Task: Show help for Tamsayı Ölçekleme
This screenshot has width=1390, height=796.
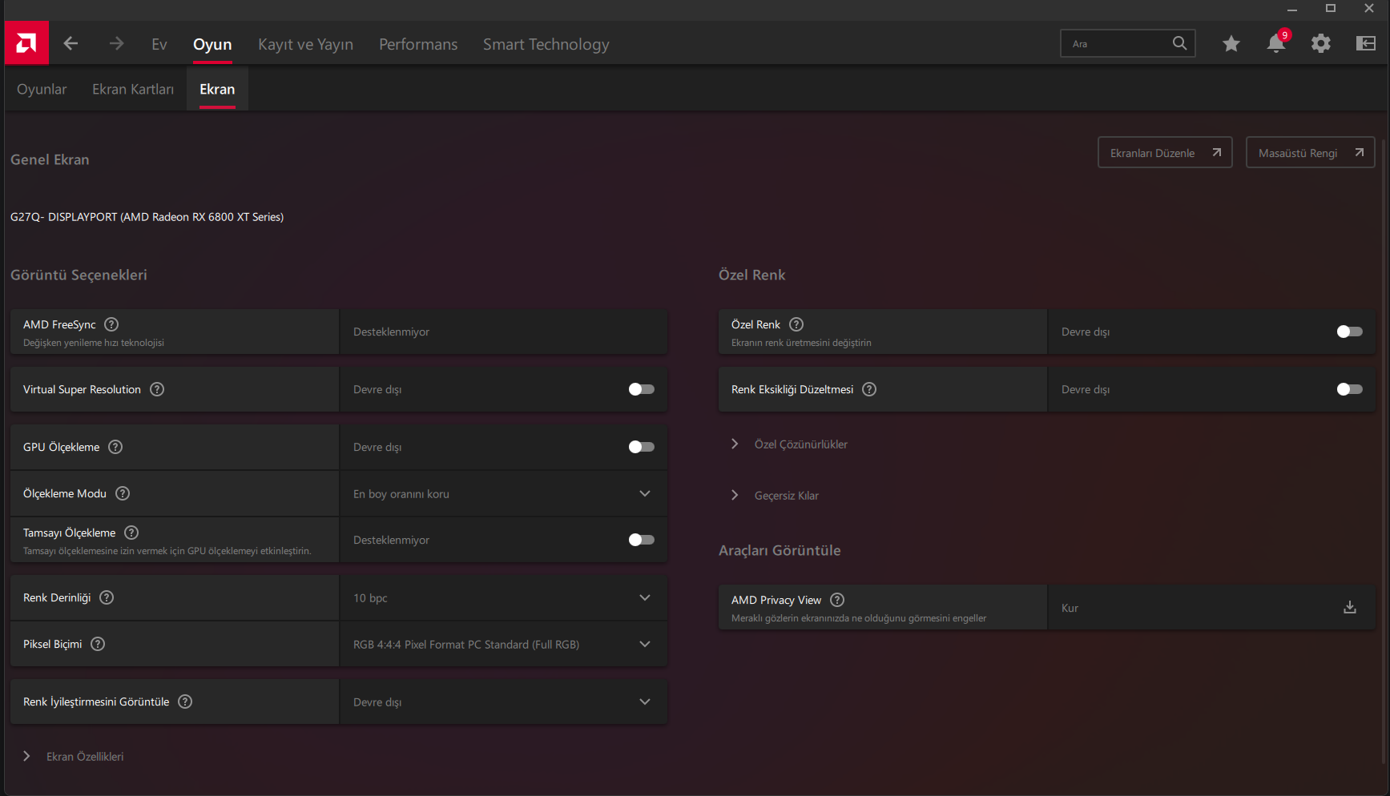Action: point(131,533)
